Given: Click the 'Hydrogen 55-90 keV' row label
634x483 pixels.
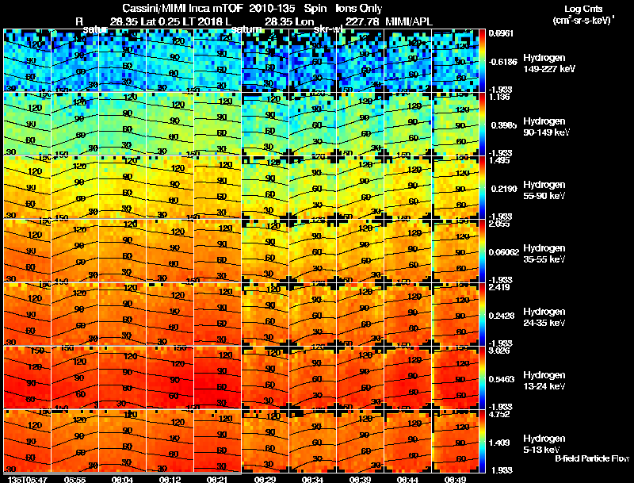Looking at the screenshot, I should (544, 190).
